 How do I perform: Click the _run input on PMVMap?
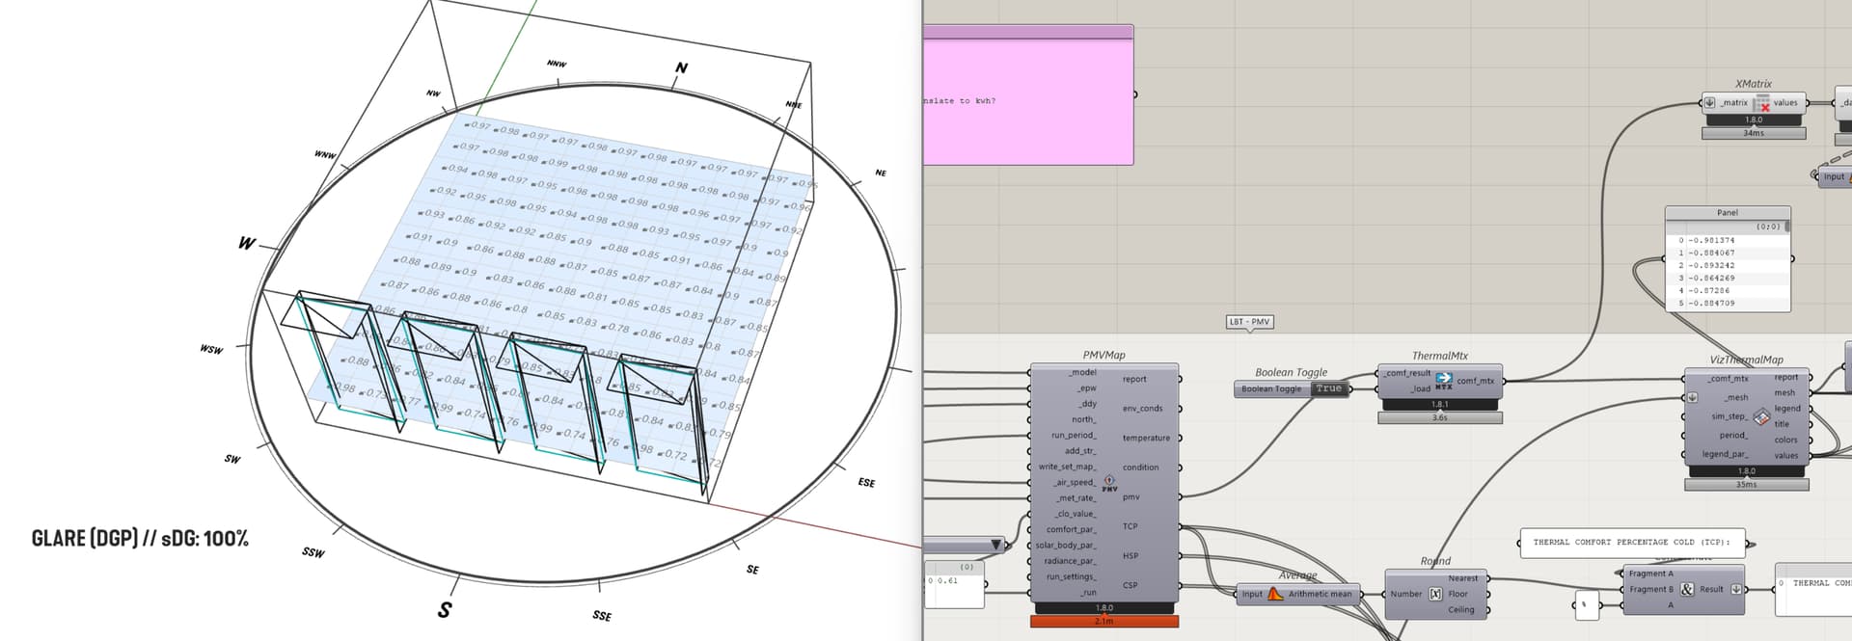(1087, 592)
